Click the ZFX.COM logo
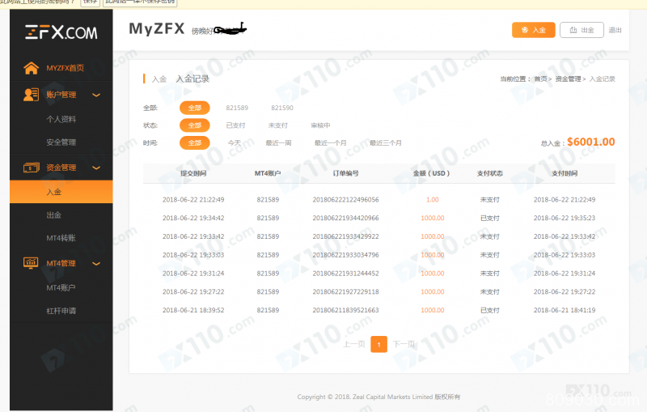 tap(61, 32)
